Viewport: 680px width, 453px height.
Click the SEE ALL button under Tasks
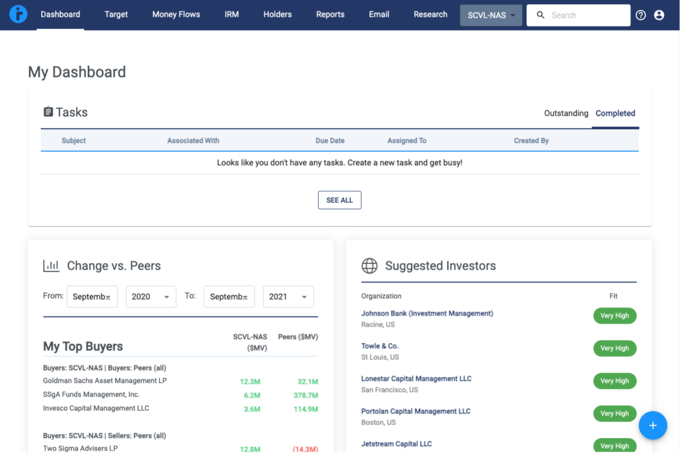[340, 200]
